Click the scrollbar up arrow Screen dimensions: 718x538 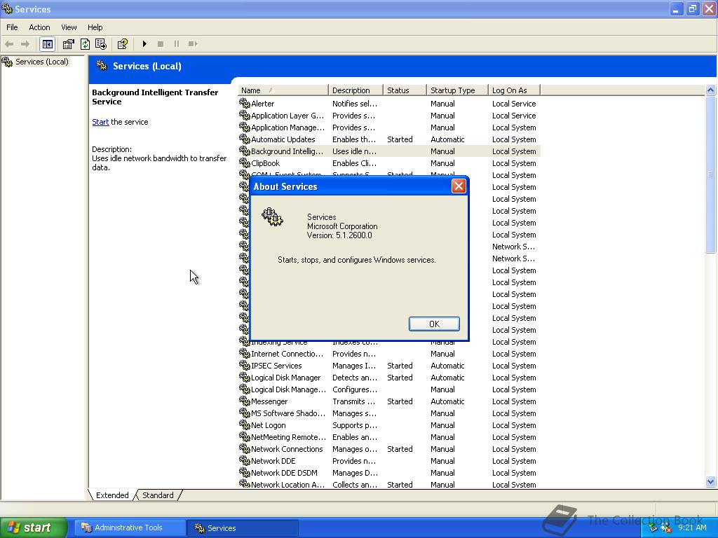click(x=711, y=90)
